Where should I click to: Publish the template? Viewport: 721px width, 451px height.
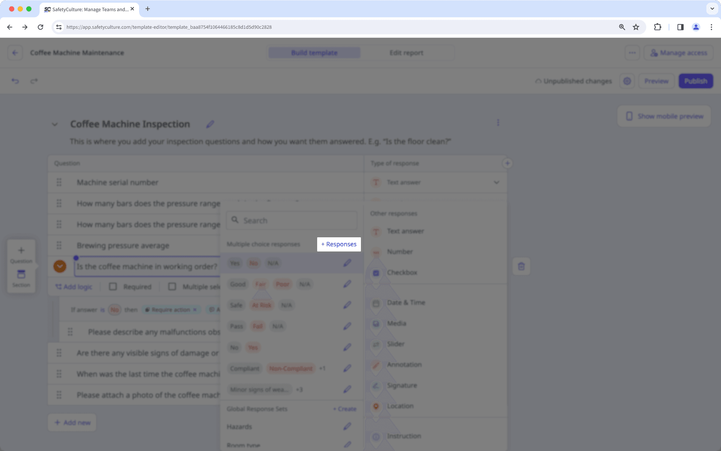click(x=695, y=81)
